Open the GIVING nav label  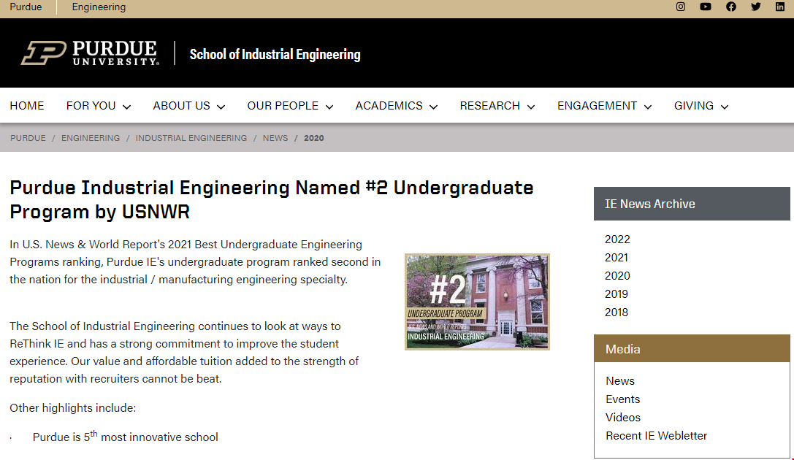694,106
